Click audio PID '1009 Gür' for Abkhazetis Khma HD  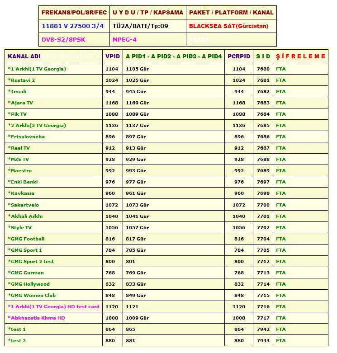[x=137, y=318]
